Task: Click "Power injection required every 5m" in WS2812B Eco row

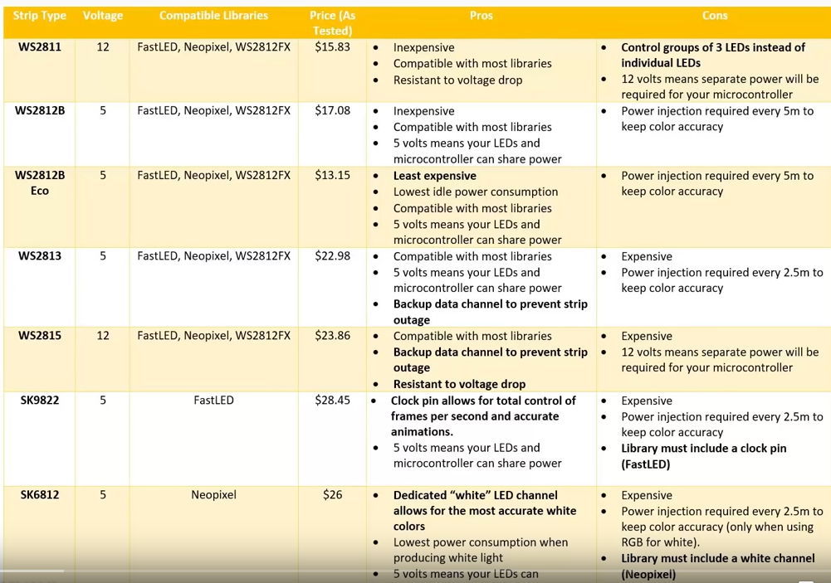Action: [717, 183]
